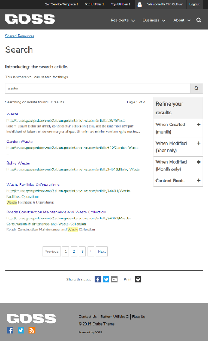Open the Waste search result
The width and height of the screenshot is (208, 341).
coord(12,114)
